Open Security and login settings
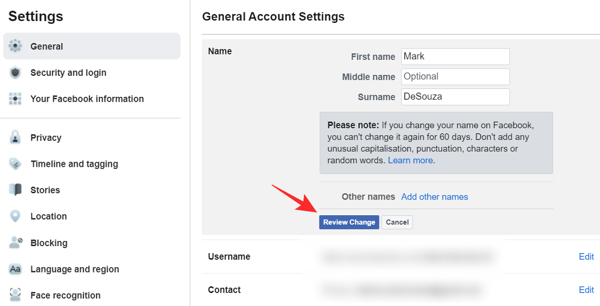 pos(68,73)
